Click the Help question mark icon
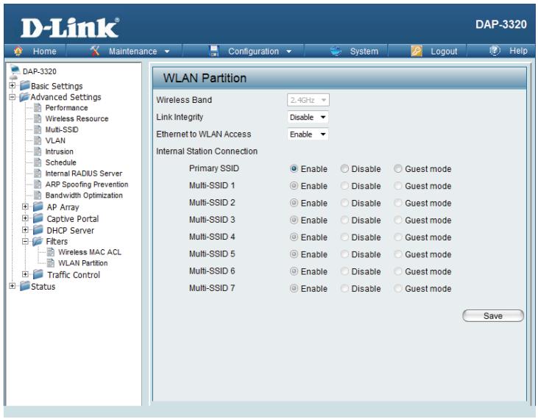 (x=495, y=51)
